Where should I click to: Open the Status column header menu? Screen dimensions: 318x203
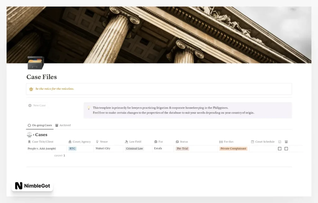(x=184, y=142)
